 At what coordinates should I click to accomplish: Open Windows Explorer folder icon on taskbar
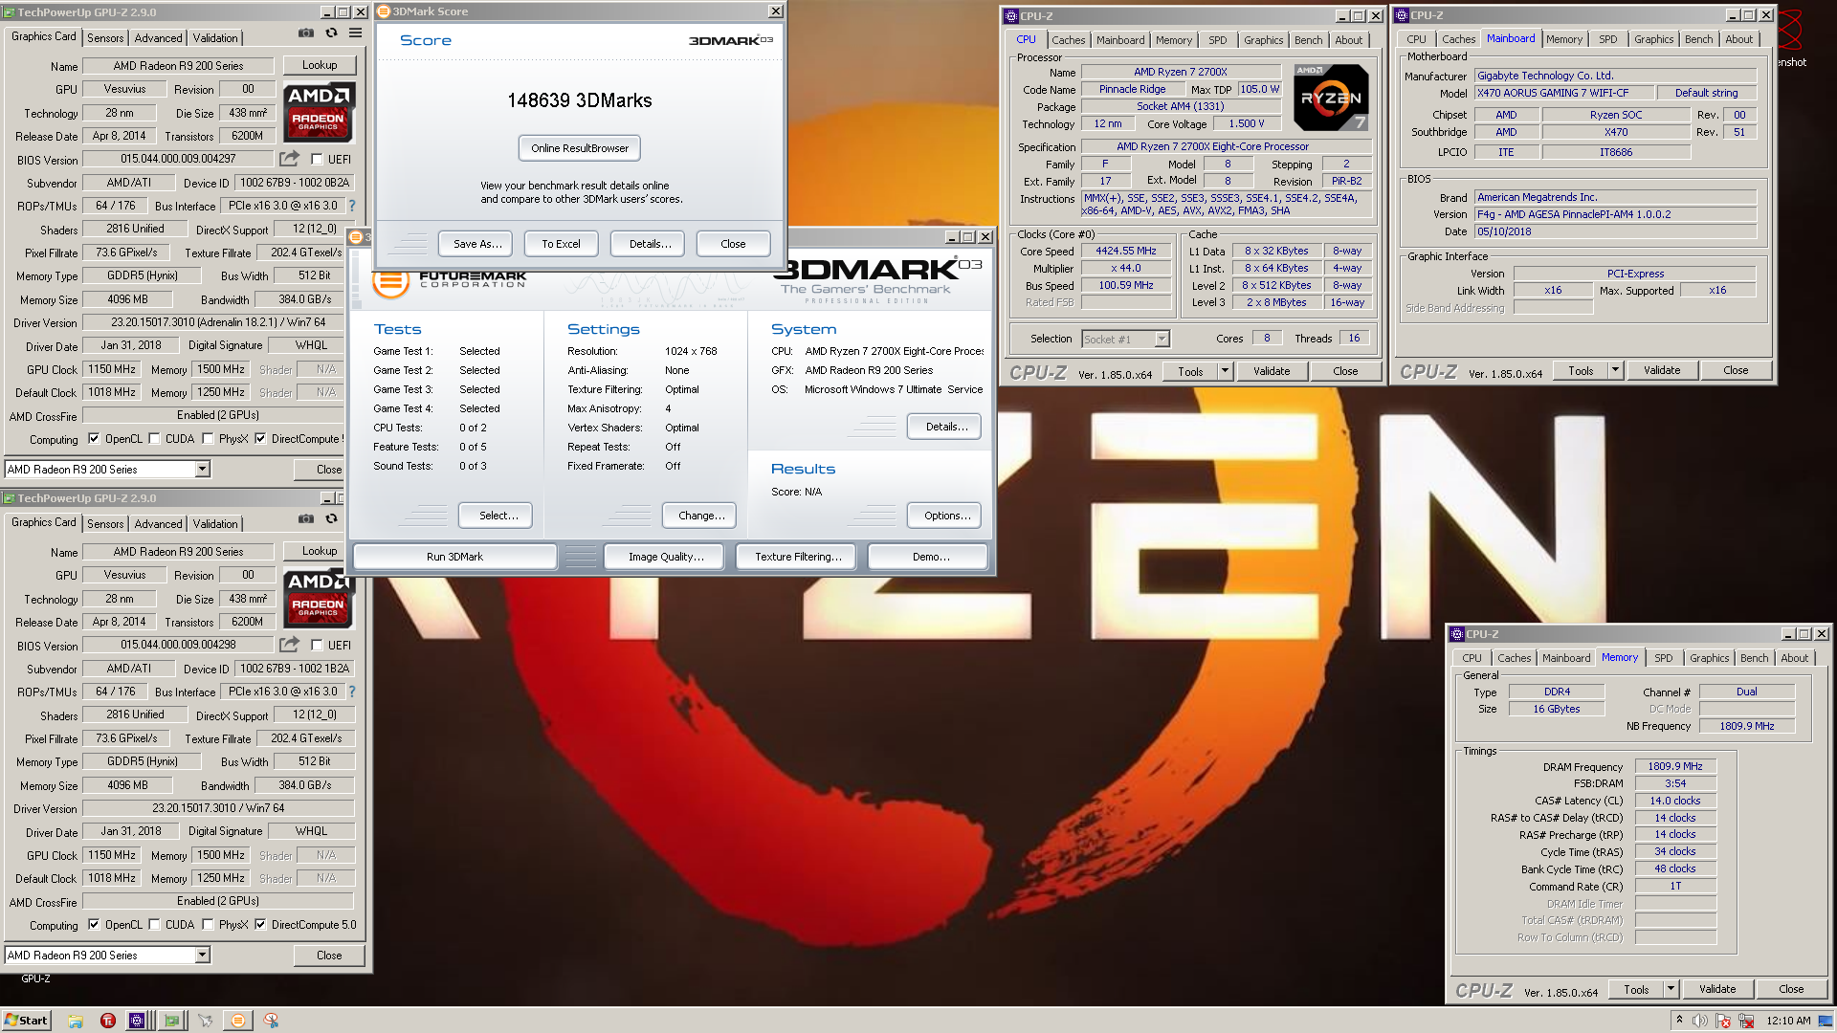coord(76,1021)
